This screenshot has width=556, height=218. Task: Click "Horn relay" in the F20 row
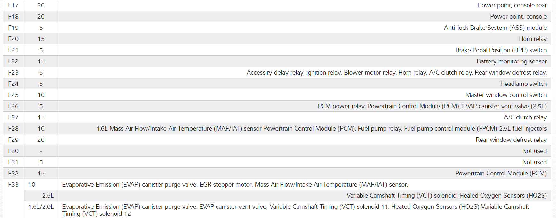coord(533,39)
